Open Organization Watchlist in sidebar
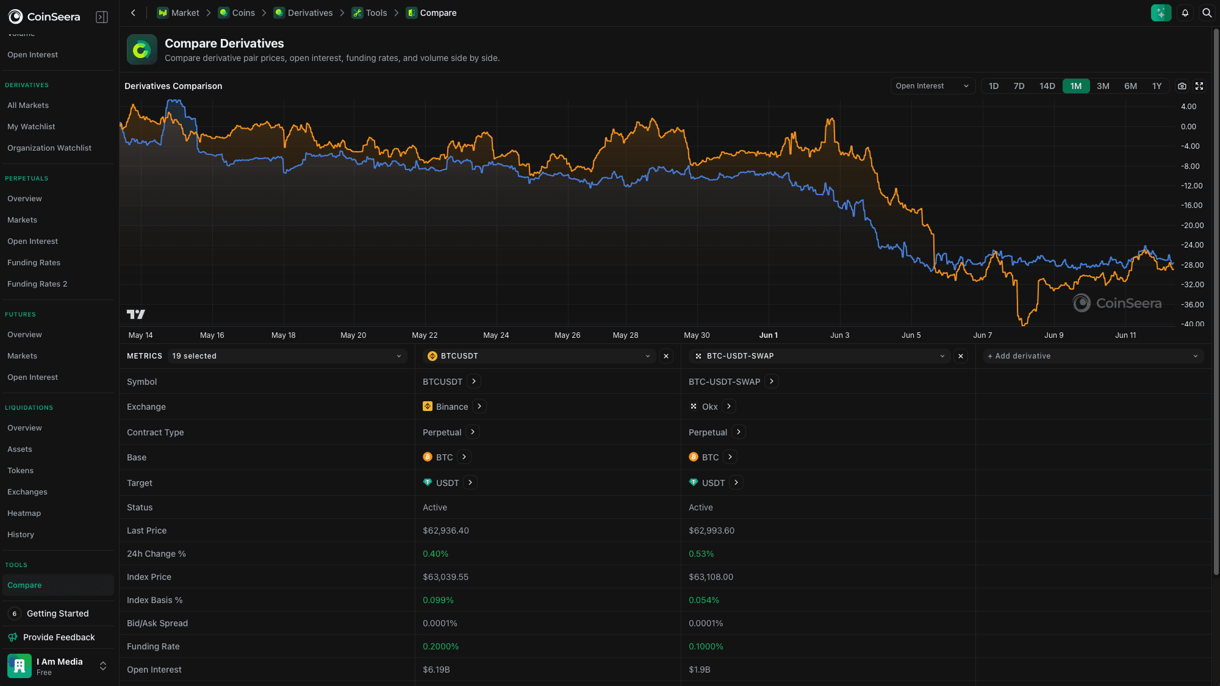Viewport: 1220px width, 686px height. click(58, 148)
